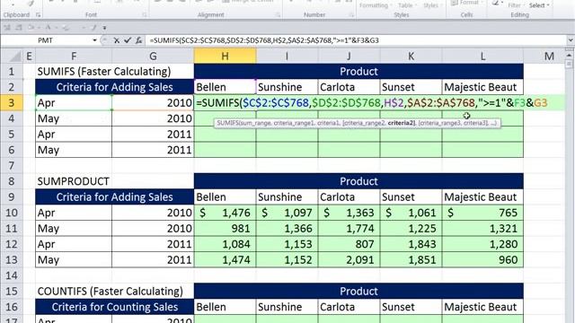The height and width of the screenshot is (323, 575).
Task: Select the column F header
Action: pos(74,56)
